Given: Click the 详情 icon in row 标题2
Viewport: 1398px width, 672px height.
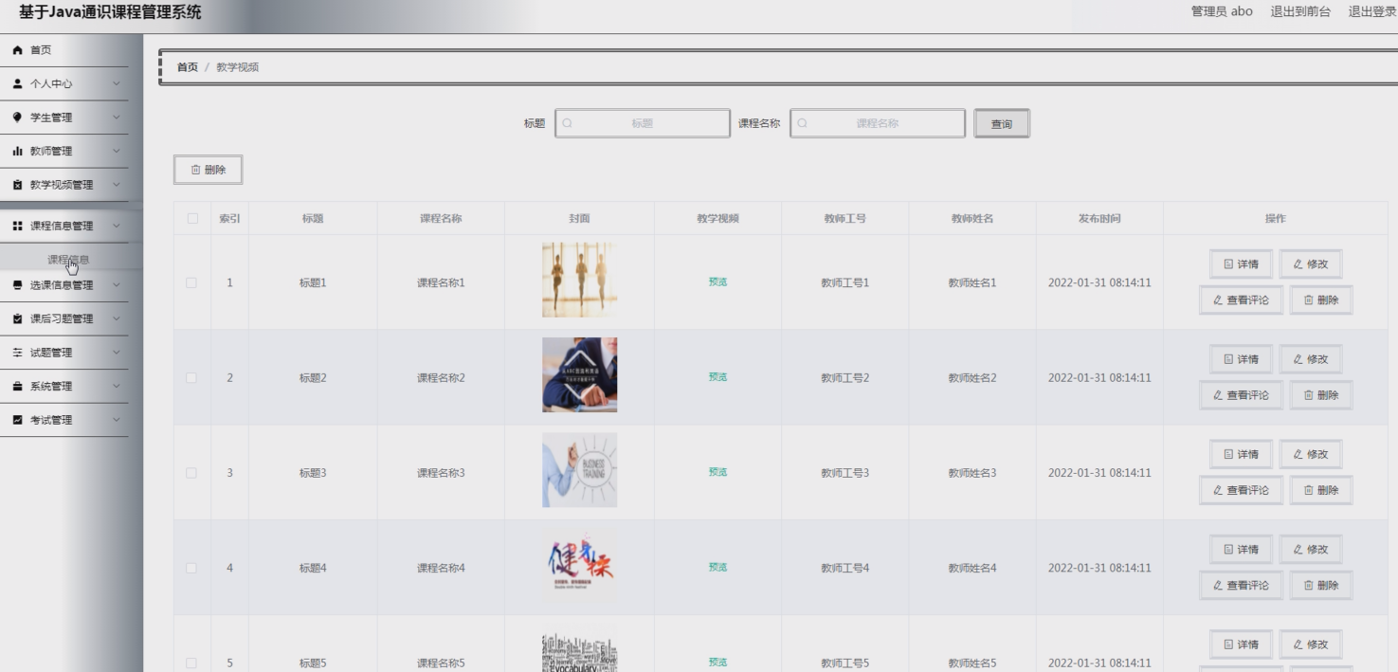Looking at the screenshot, I should pyautogui.click(x=1228, y=359).
